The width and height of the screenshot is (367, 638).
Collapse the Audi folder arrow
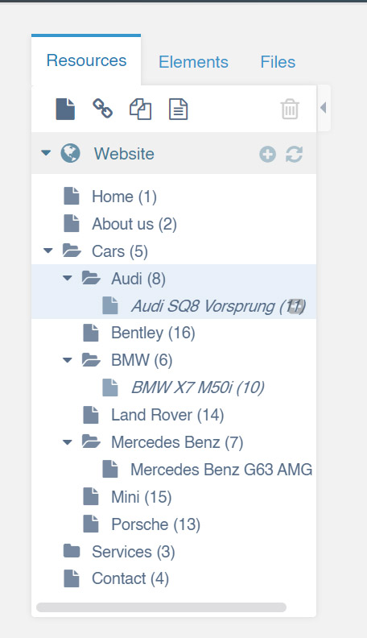pyautogui.click(x=68, y=278)
